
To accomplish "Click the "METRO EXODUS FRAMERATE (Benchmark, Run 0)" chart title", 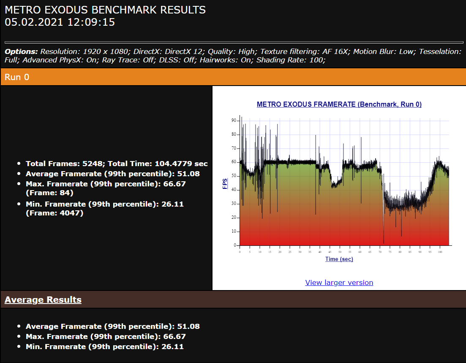I will click(339, 105).
